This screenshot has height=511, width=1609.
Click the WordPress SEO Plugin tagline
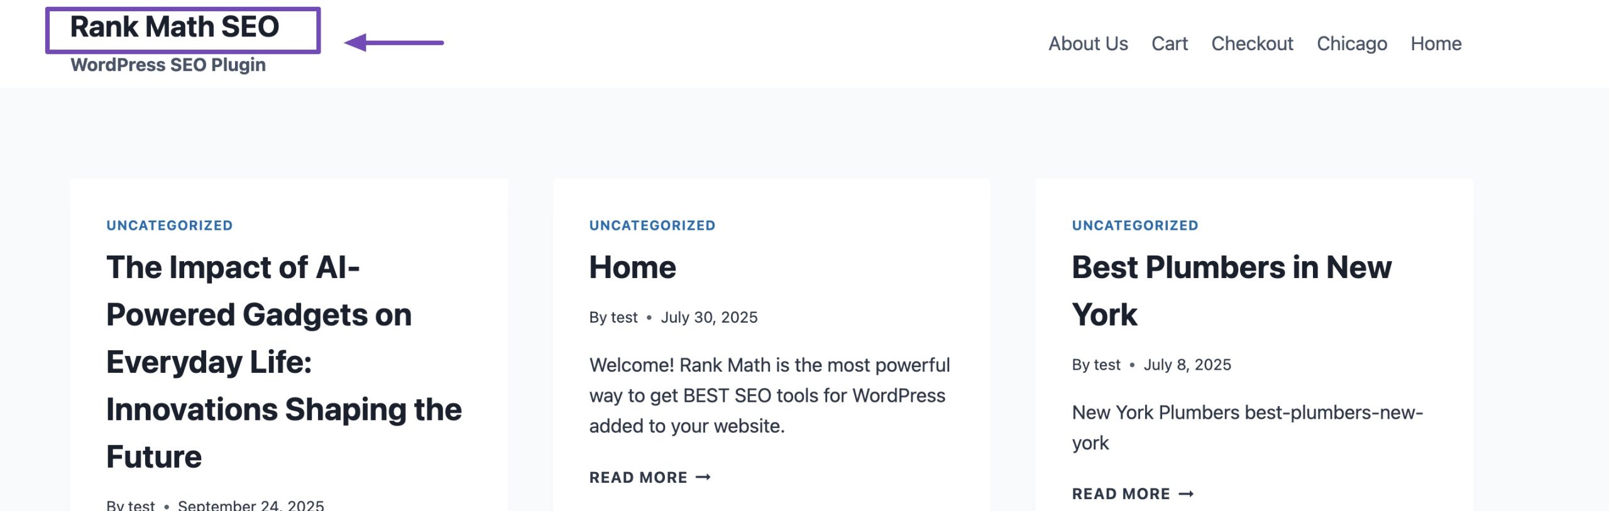168,65
